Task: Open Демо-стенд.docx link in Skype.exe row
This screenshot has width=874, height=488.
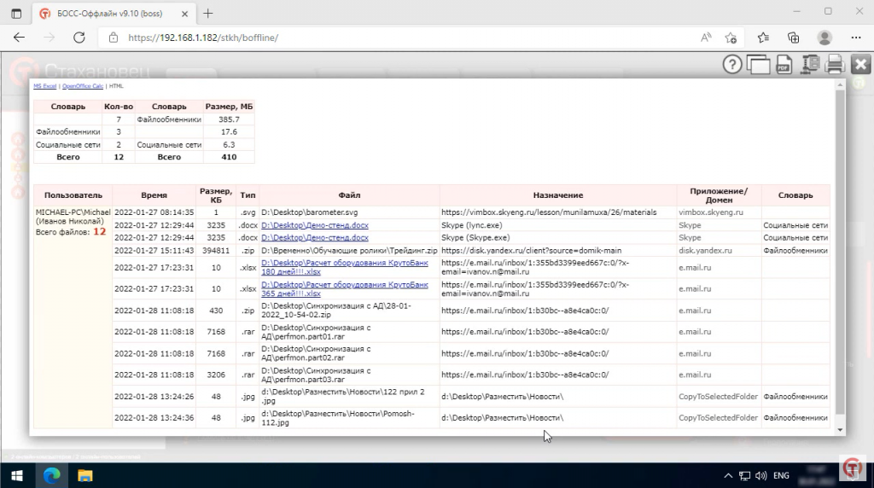Action: point(314,237)
